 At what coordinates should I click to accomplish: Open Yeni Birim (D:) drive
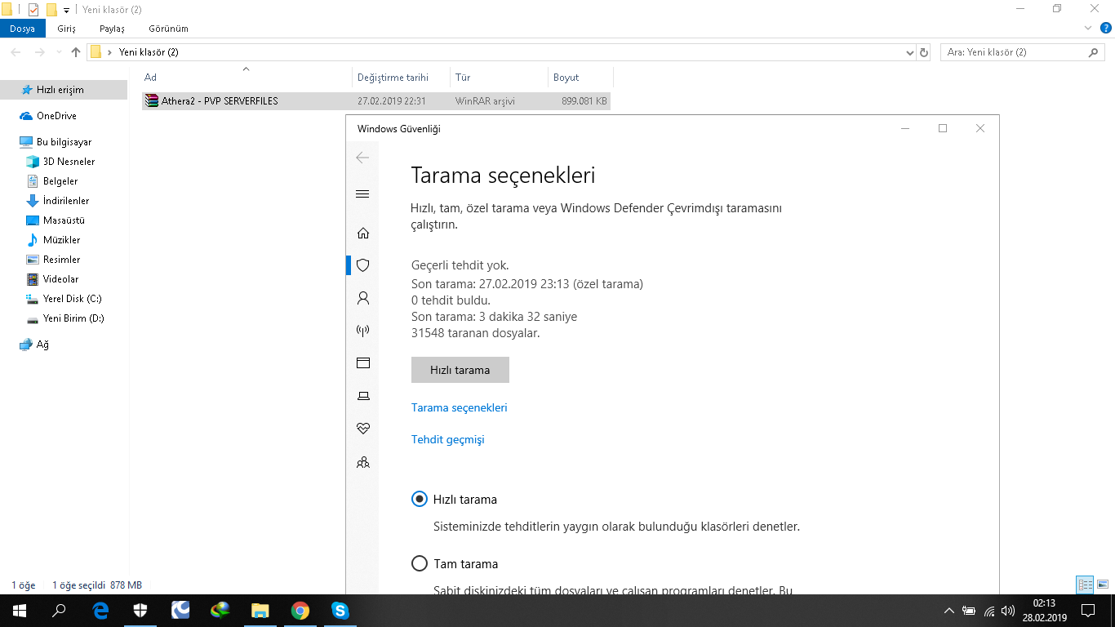click(x=73, y=318)
